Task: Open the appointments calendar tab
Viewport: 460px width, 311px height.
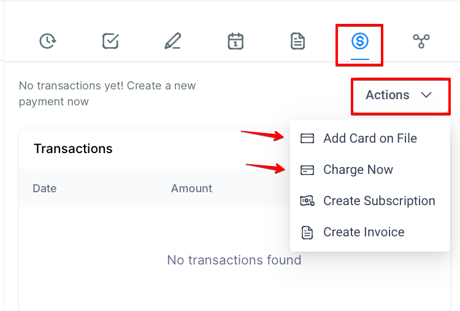Action: (236, 41)
